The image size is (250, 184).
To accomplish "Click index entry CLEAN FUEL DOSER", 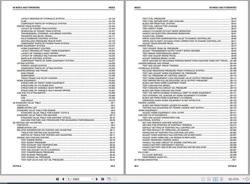I will [x=153, y=36].
